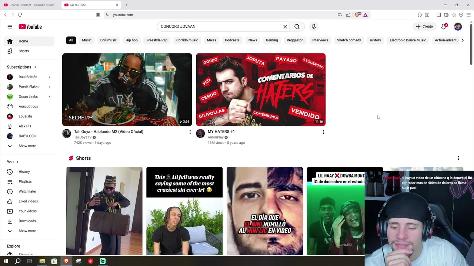474x266 pixels.
Task: Expand Show more under the You section
Action: pos(29,231)
